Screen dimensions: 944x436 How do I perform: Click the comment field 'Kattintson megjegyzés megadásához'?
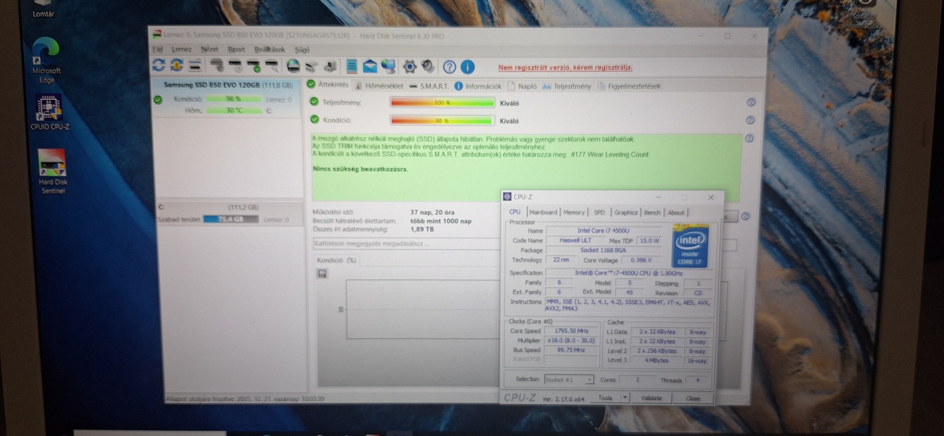tap(406, 243)
